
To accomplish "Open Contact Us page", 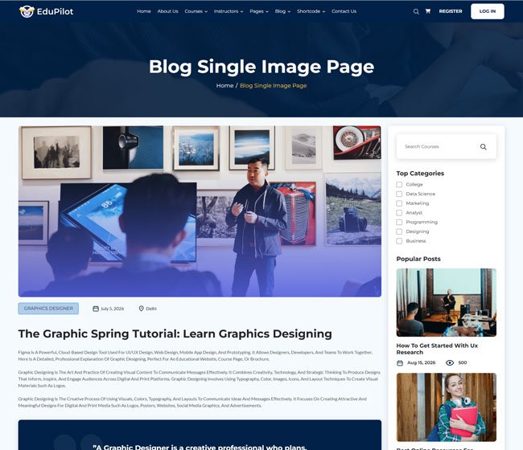I will [344, 11].
